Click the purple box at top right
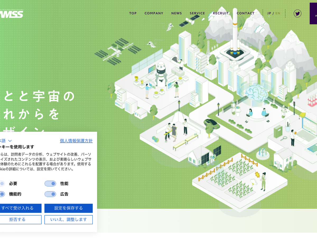The width and height of the screenshot is (317, 238). coord(313,13)
